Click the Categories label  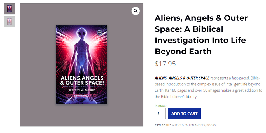point(163,125)
